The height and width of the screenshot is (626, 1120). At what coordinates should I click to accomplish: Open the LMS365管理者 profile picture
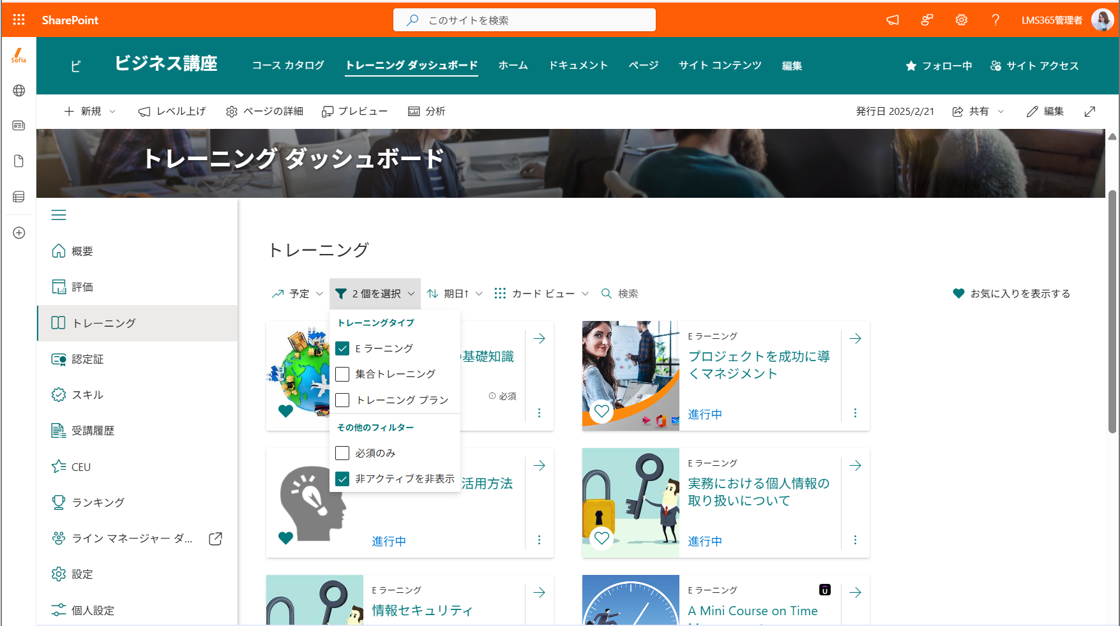(x=1102, y=20)
